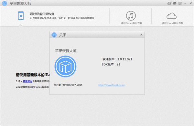Open the menu icon beside minimize
This screenshot has width=194, height=126.
click(180, 3)
